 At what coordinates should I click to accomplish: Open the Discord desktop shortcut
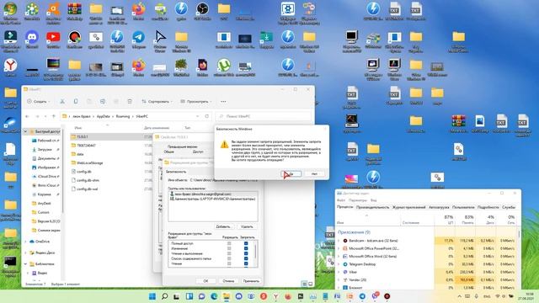pos(32,39)
